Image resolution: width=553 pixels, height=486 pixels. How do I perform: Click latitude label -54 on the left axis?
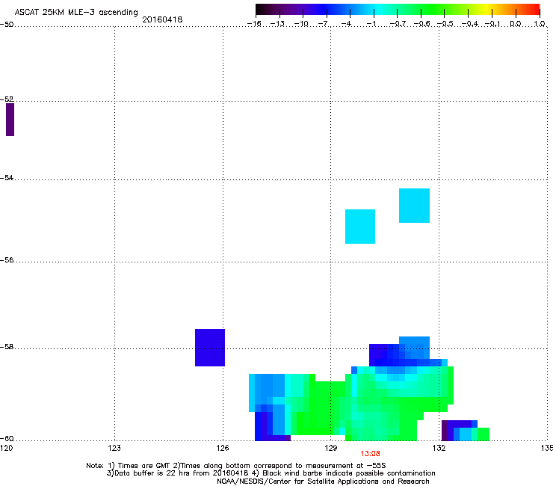[x=7, y=177]
